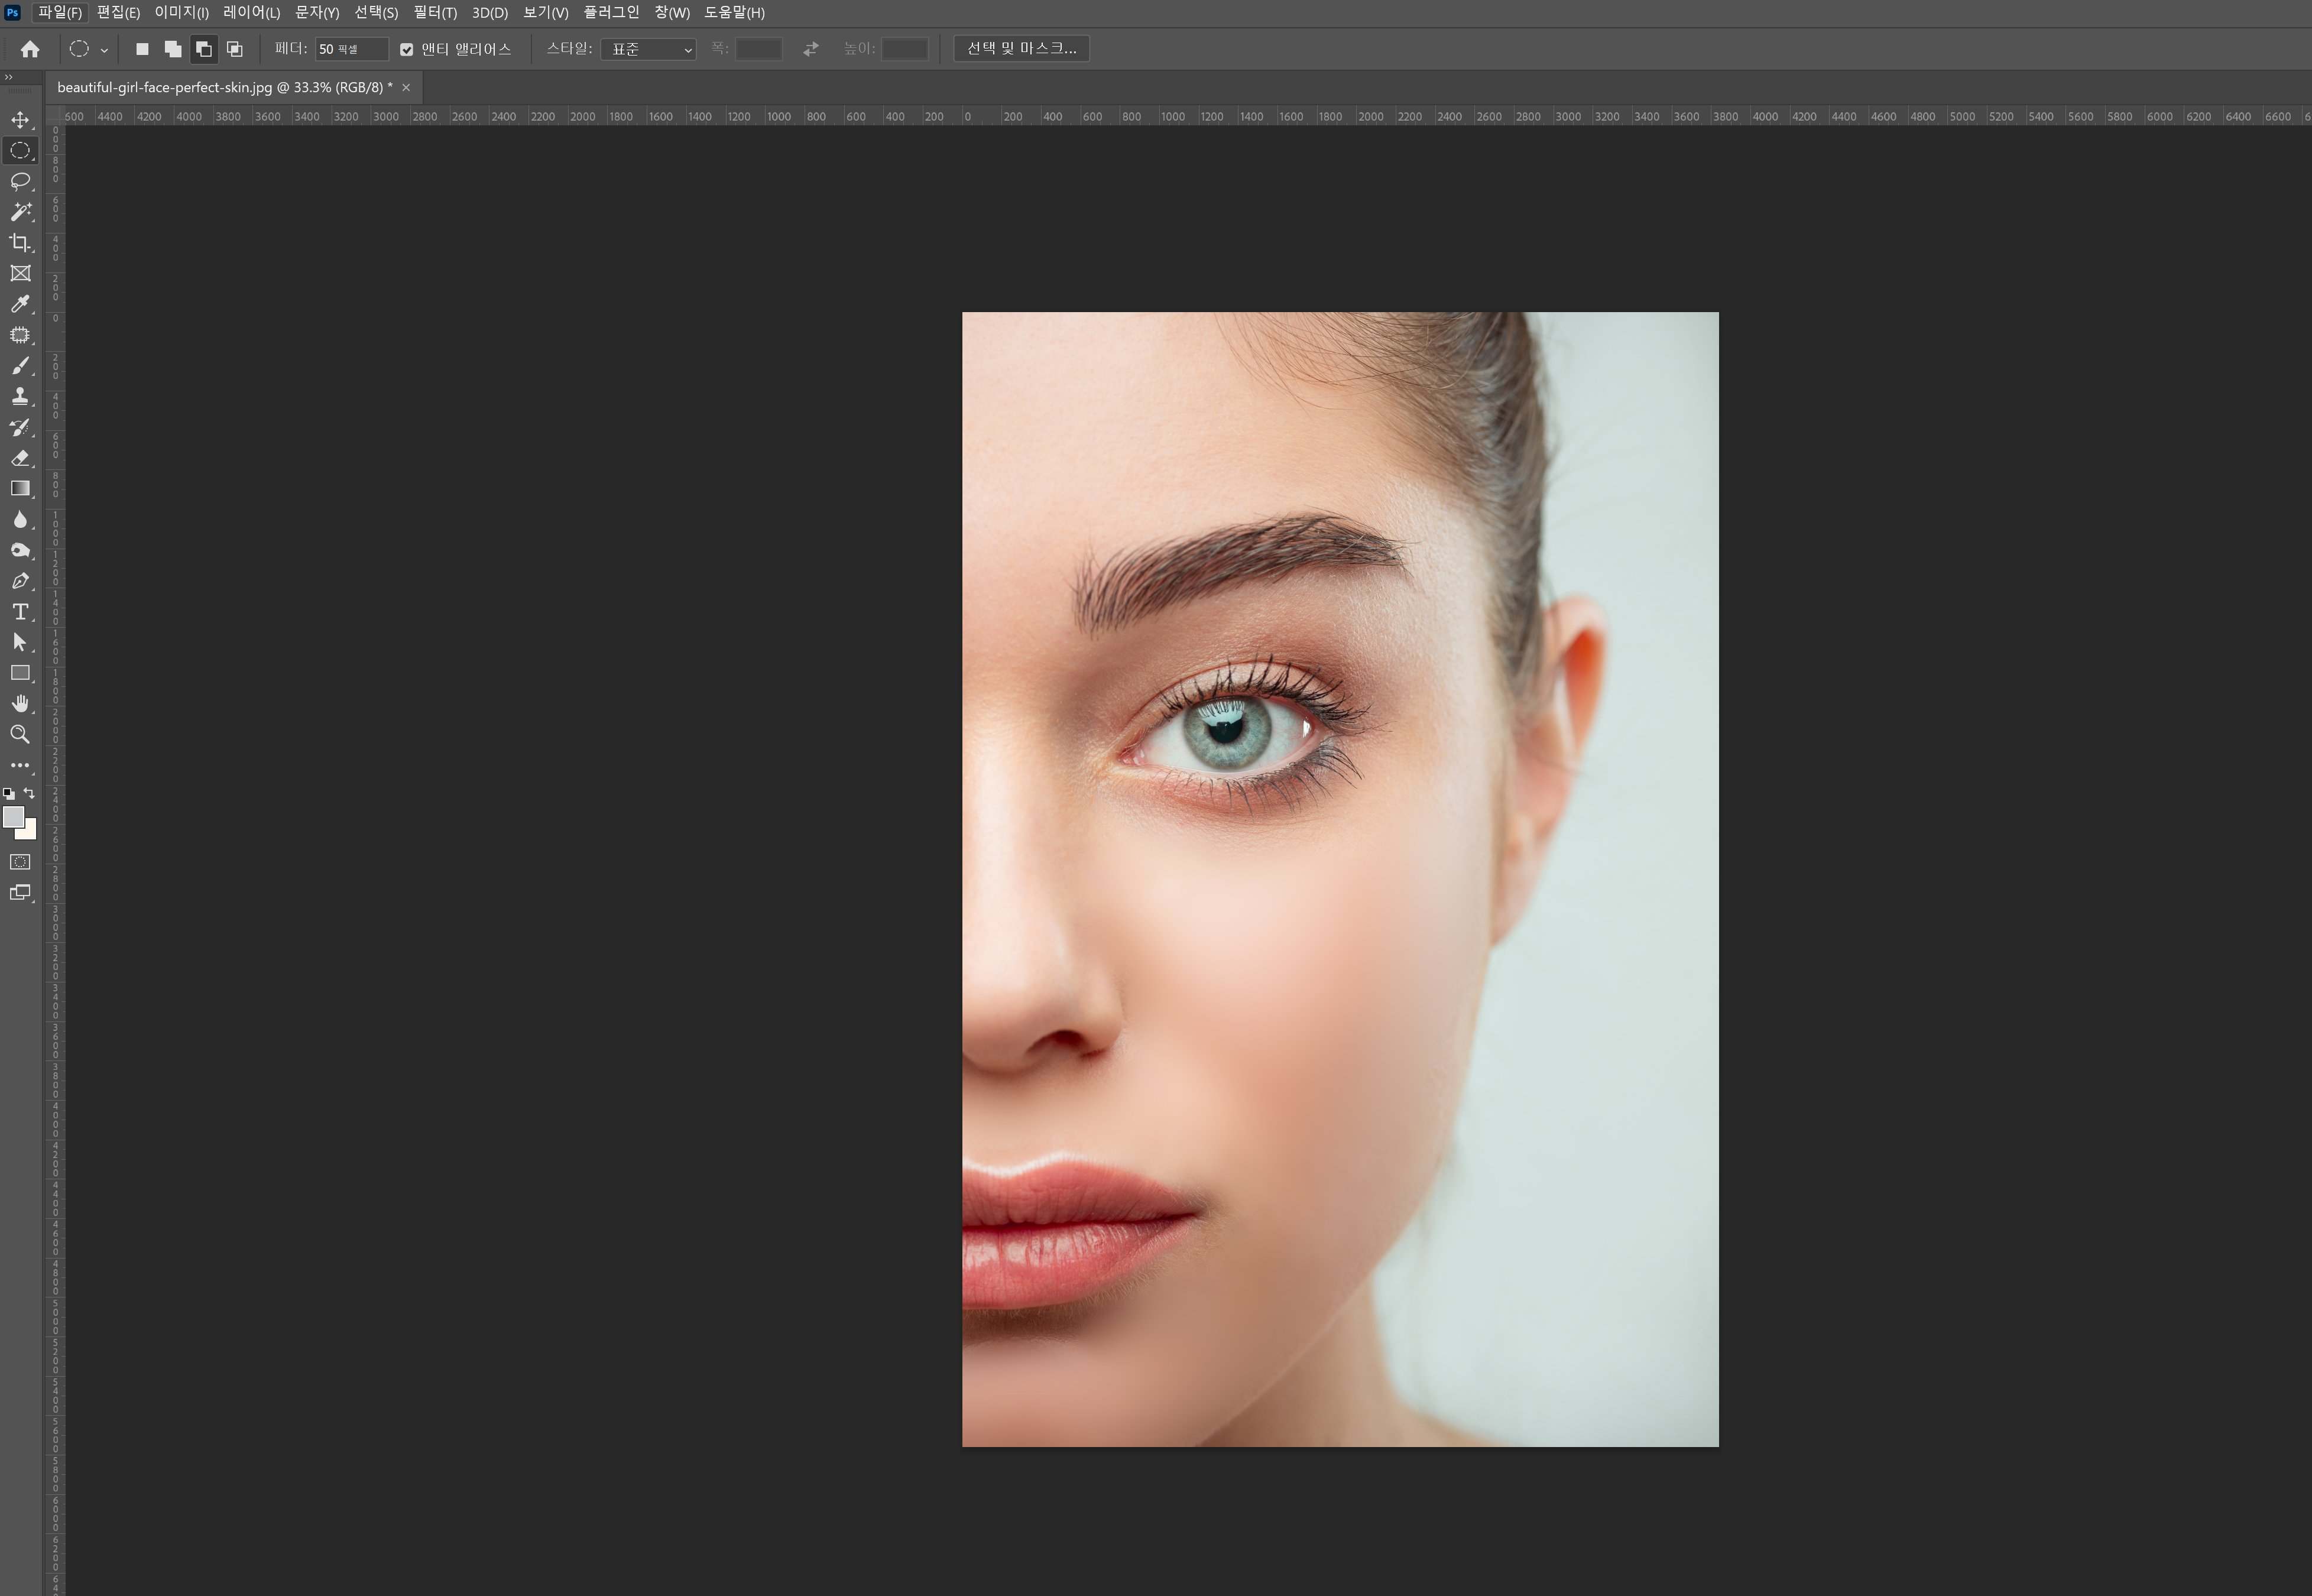
Task: Open the 스타일 표준 dropdown
Action: (x=648, y=49)
